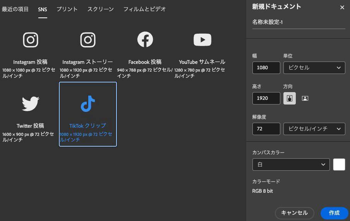This screenshot has width=350, height=221.
Task: Set portrait orientation under 方向
Action: pyautogui.click(x=290, y=98)
